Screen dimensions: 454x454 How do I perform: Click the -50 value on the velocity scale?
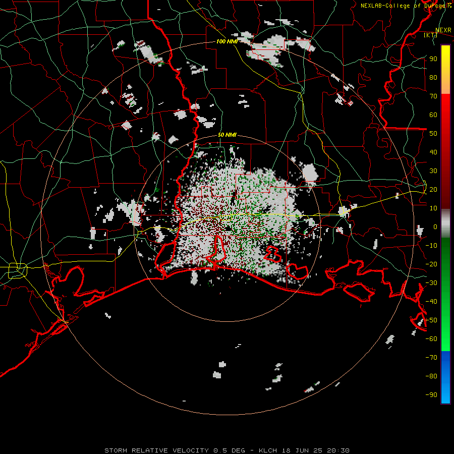[x=431, y=320]
